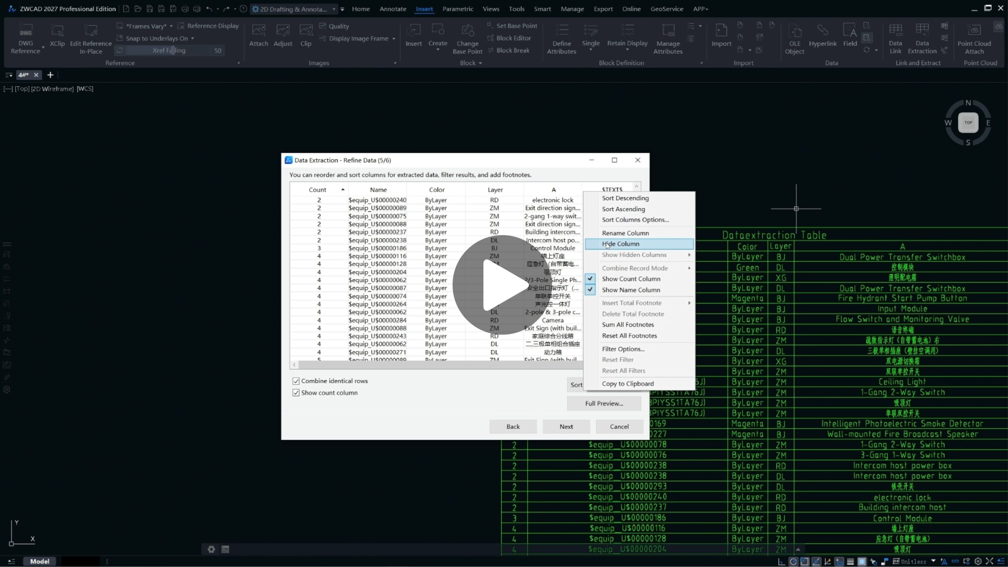
Task: Open the 2D Drafting workspace dropdown
Action: point(334,9)
